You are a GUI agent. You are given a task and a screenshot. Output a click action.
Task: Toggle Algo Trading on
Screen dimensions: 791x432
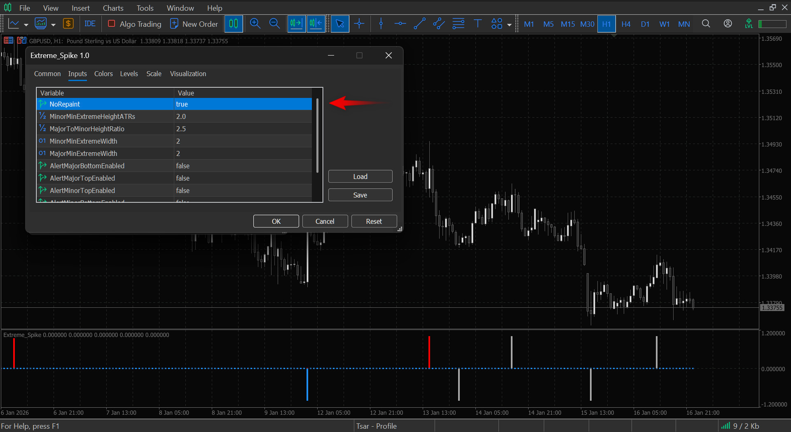(134, 24)
